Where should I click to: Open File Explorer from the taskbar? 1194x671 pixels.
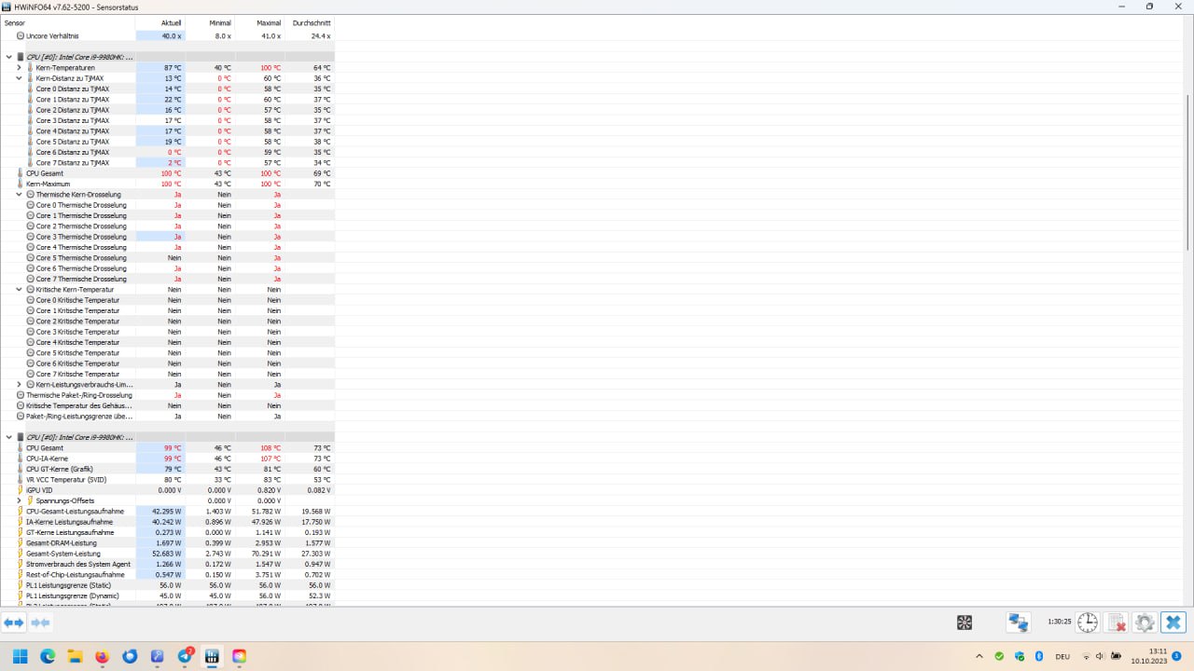(x=75, y=656)
